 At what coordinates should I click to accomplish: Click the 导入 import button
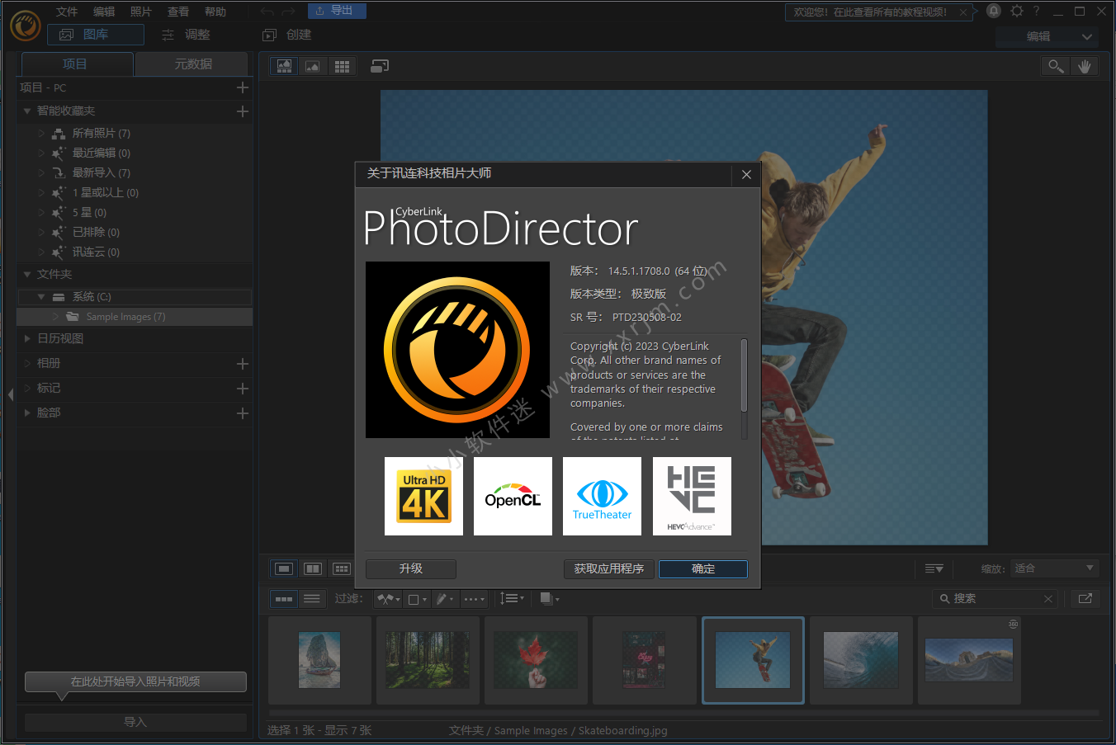tap(135, 722)
